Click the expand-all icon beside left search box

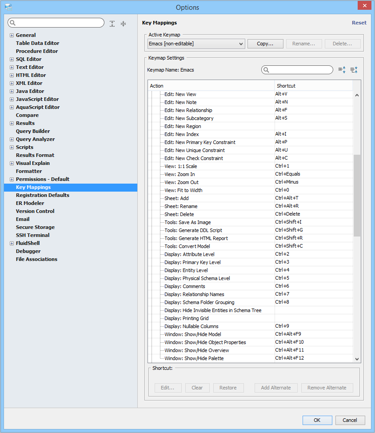pos(112,24)
